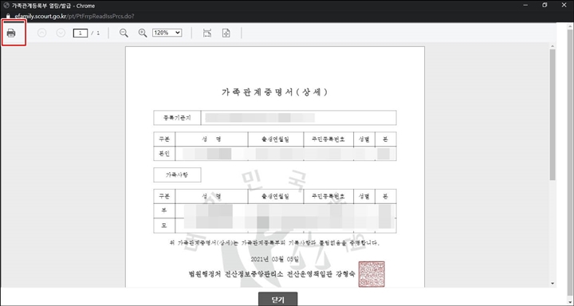Image resolution: width=574 pixels, height=306 pixels.
Task: Zoom out using the minus magnifier
Action: tap(124, 33)
